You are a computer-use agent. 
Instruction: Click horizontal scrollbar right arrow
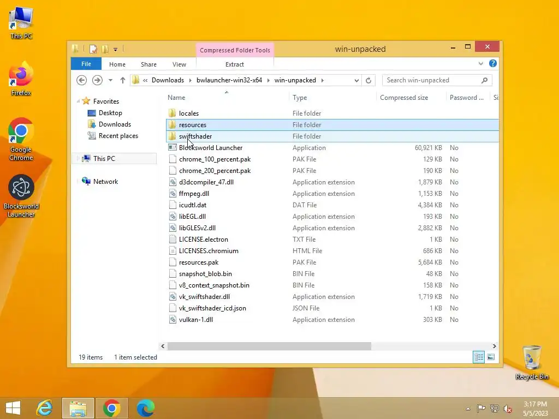[x=494, y=346]
